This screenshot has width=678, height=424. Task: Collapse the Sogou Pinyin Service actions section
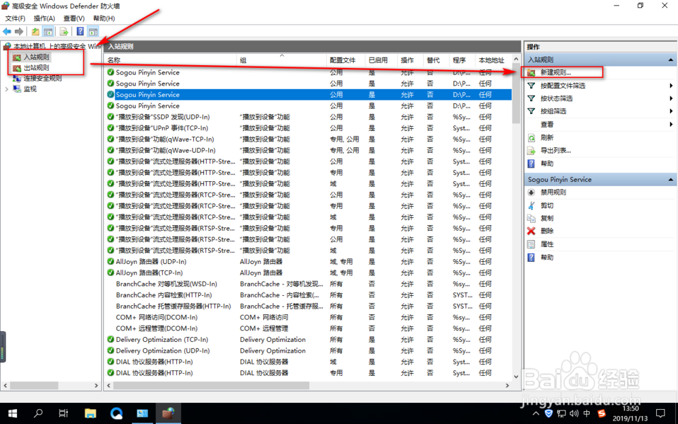pyautogui.click(x=671, y=180)
